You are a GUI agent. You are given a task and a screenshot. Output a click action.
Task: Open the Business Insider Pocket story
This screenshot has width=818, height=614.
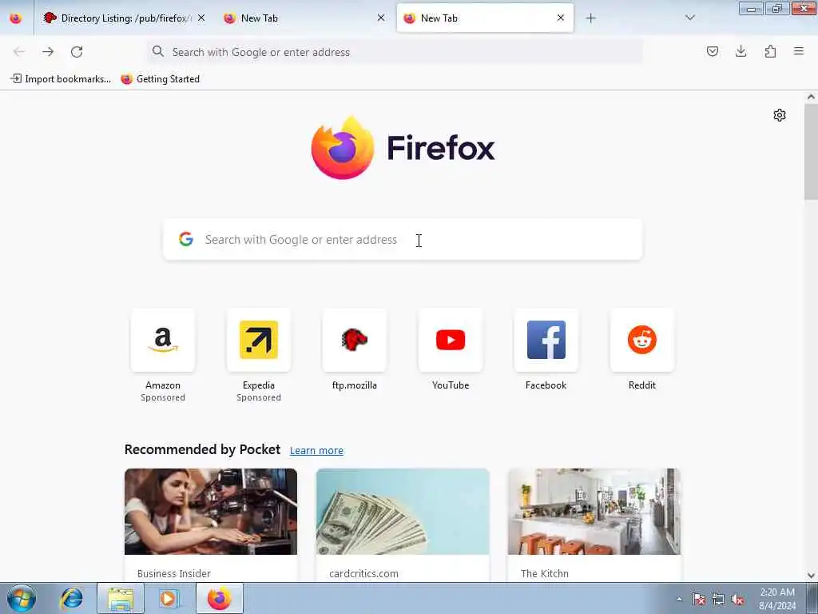coord(211,525)
